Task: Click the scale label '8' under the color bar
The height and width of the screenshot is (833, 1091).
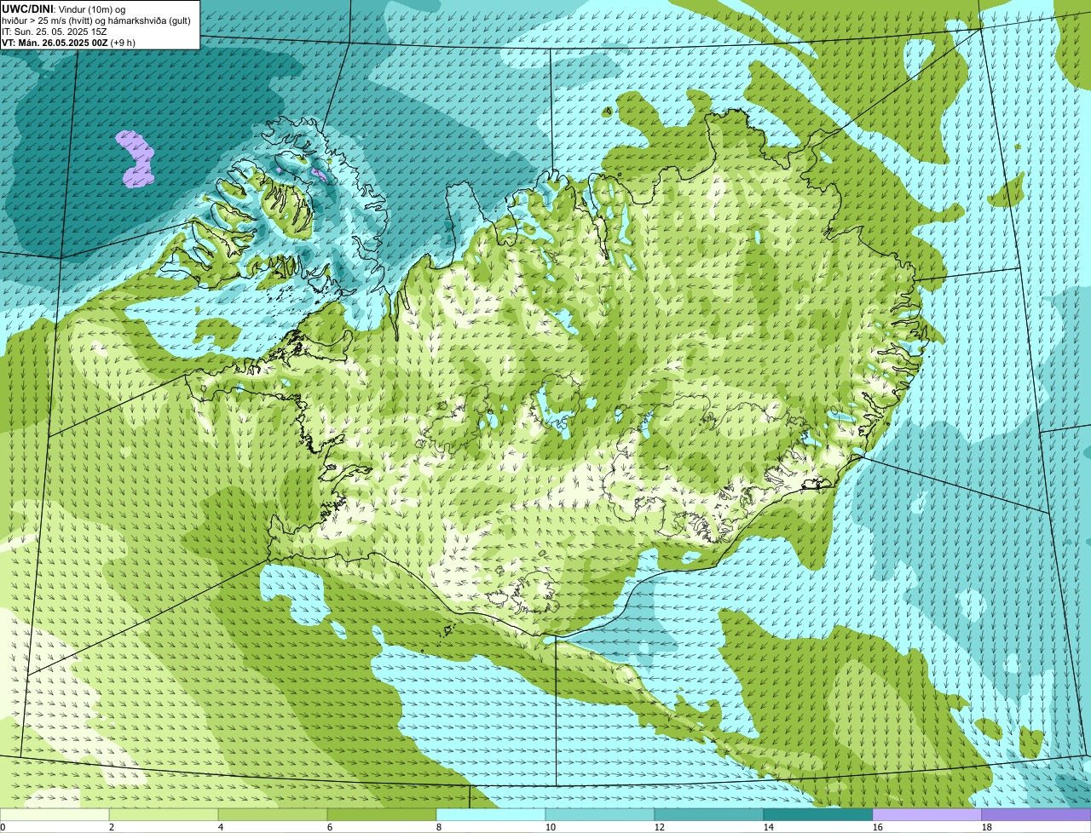Action: pos(438,827)
